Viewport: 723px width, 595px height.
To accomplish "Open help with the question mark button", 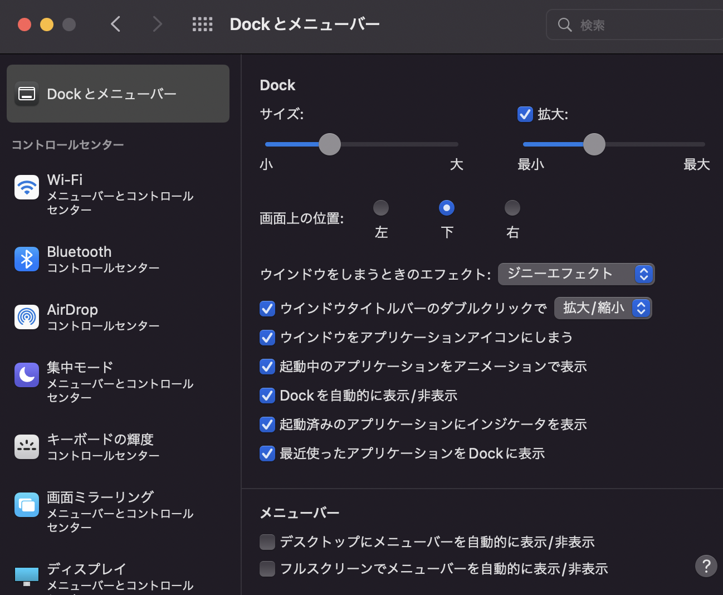I will [x=706, y=566].
